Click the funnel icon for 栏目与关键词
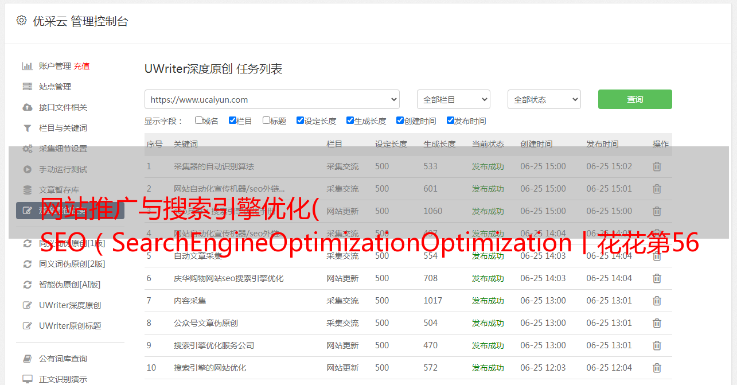Screen dimensions: 737x385 click(27, 128)
